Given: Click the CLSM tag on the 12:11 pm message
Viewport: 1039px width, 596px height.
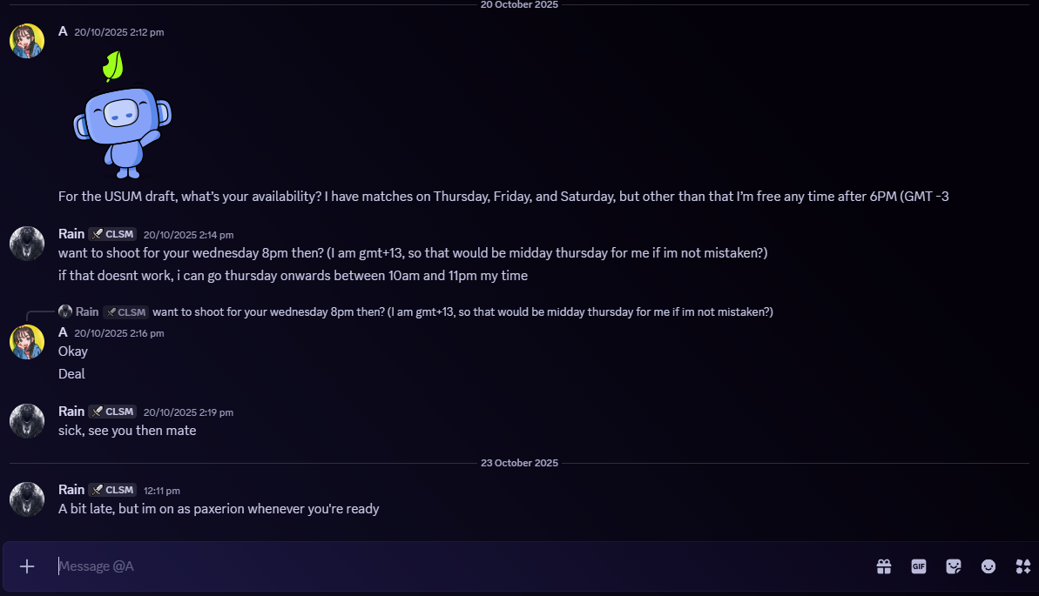Looking at the screenshot, I should click(x=112, y=490).
